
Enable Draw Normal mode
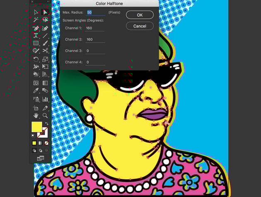(x=34, y=151)
